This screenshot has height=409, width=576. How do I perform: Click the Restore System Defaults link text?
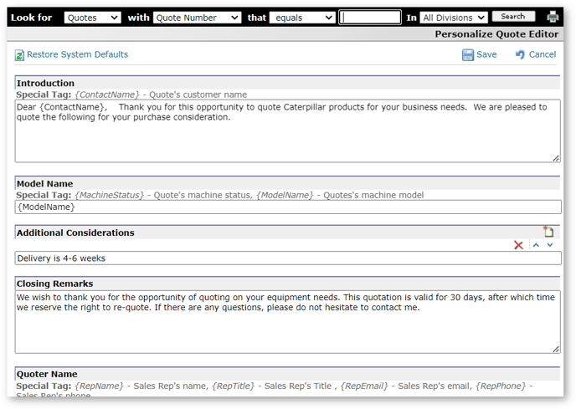click(x=77, y=55)
